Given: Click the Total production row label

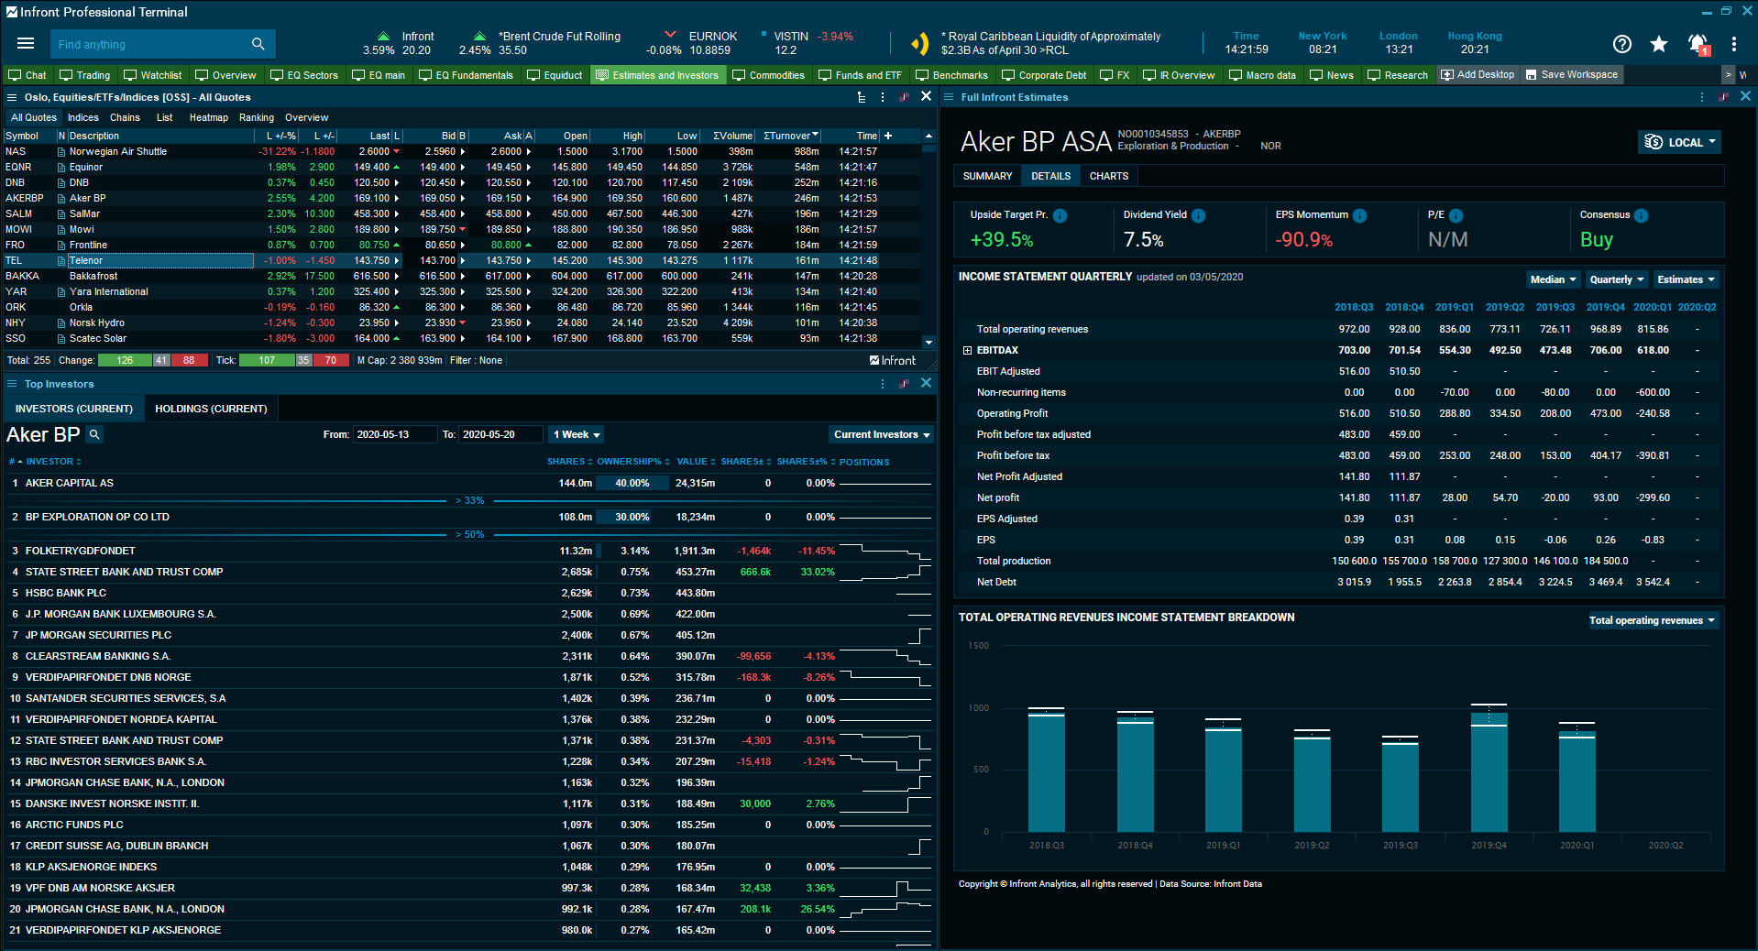Looking at the screenshot, I should pos(1013,561).
